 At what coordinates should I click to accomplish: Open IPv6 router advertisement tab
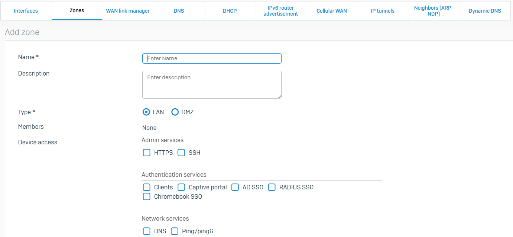(x=280, y=11)
